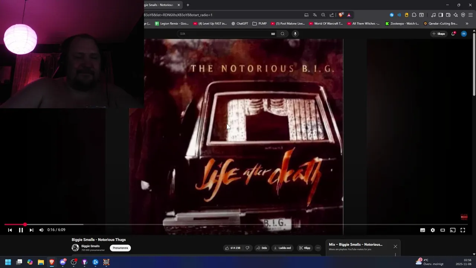Open the Brave Rewards triangle icon
The image size is (476, 268).
point(349,15)
